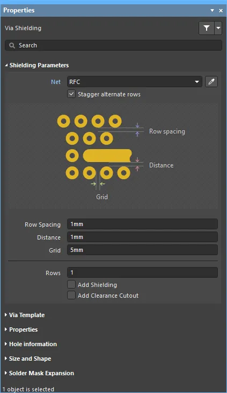Click the Rows value field
This screenshot has height=393, width=227.
coord(142,272)
